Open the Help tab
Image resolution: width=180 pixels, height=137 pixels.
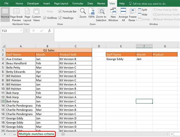[x=122, y=3]
